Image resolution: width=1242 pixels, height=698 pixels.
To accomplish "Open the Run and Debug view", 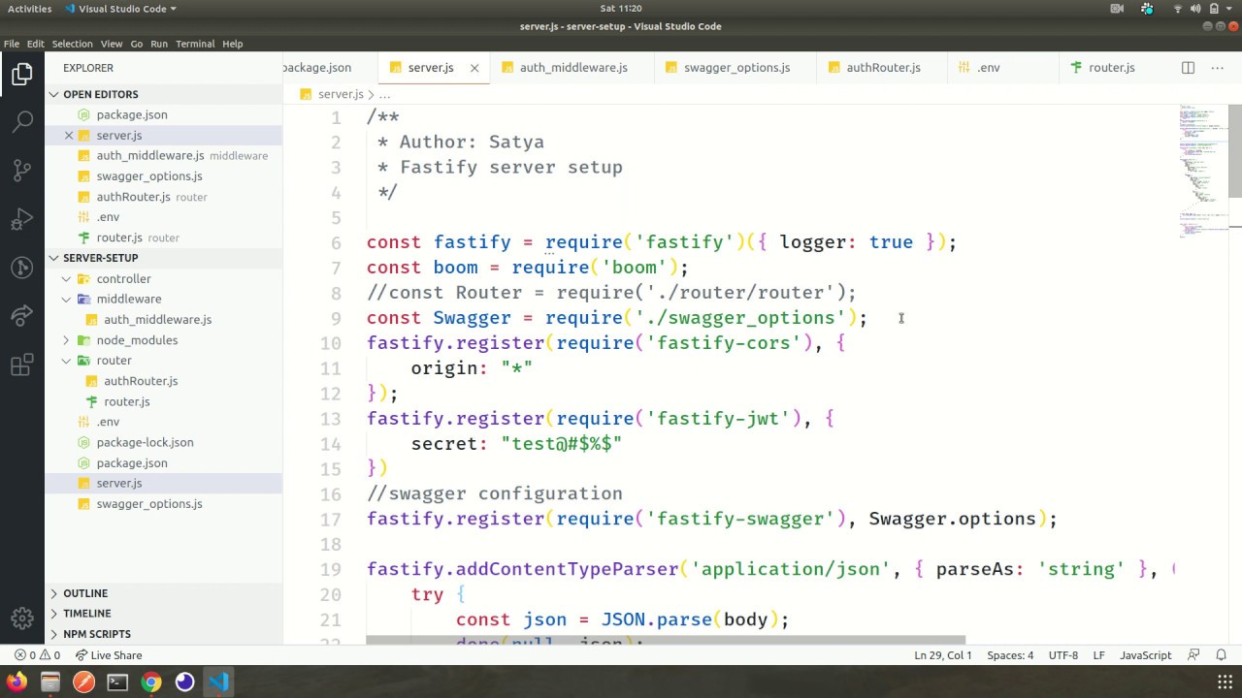I will pyautogui.click(x=22, y=219).
